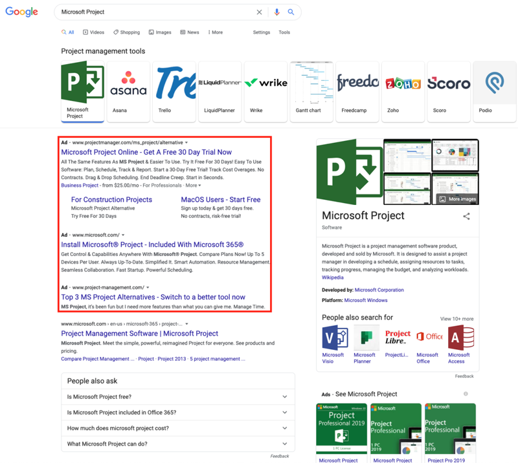The height and width of the screenshot is (463, 518).
Task: Click 'Compare Project Management ...' sitelink
Action: [x=98, y=359]
